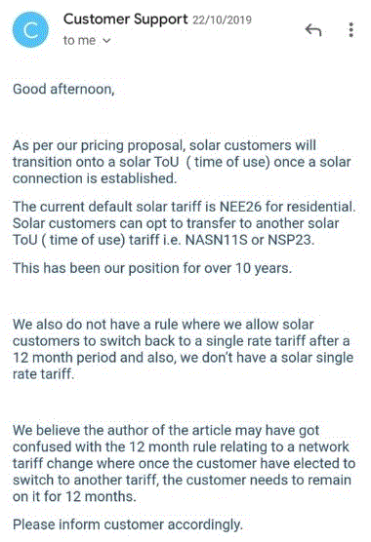The height and width of the screenshot is (542, 371).
Task: Click the 'rate tariff.' line ending
Action: 44,374
